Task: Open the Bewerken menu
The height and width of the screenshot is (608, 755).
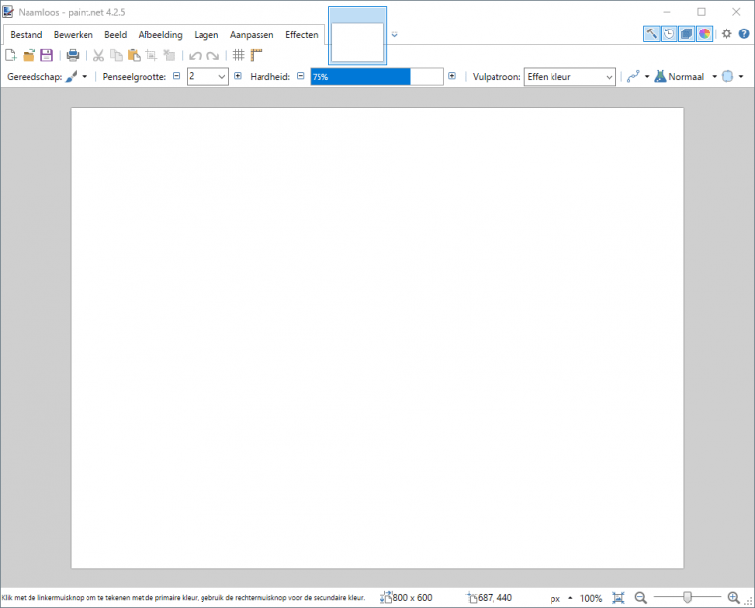Action: pos(73,35)
